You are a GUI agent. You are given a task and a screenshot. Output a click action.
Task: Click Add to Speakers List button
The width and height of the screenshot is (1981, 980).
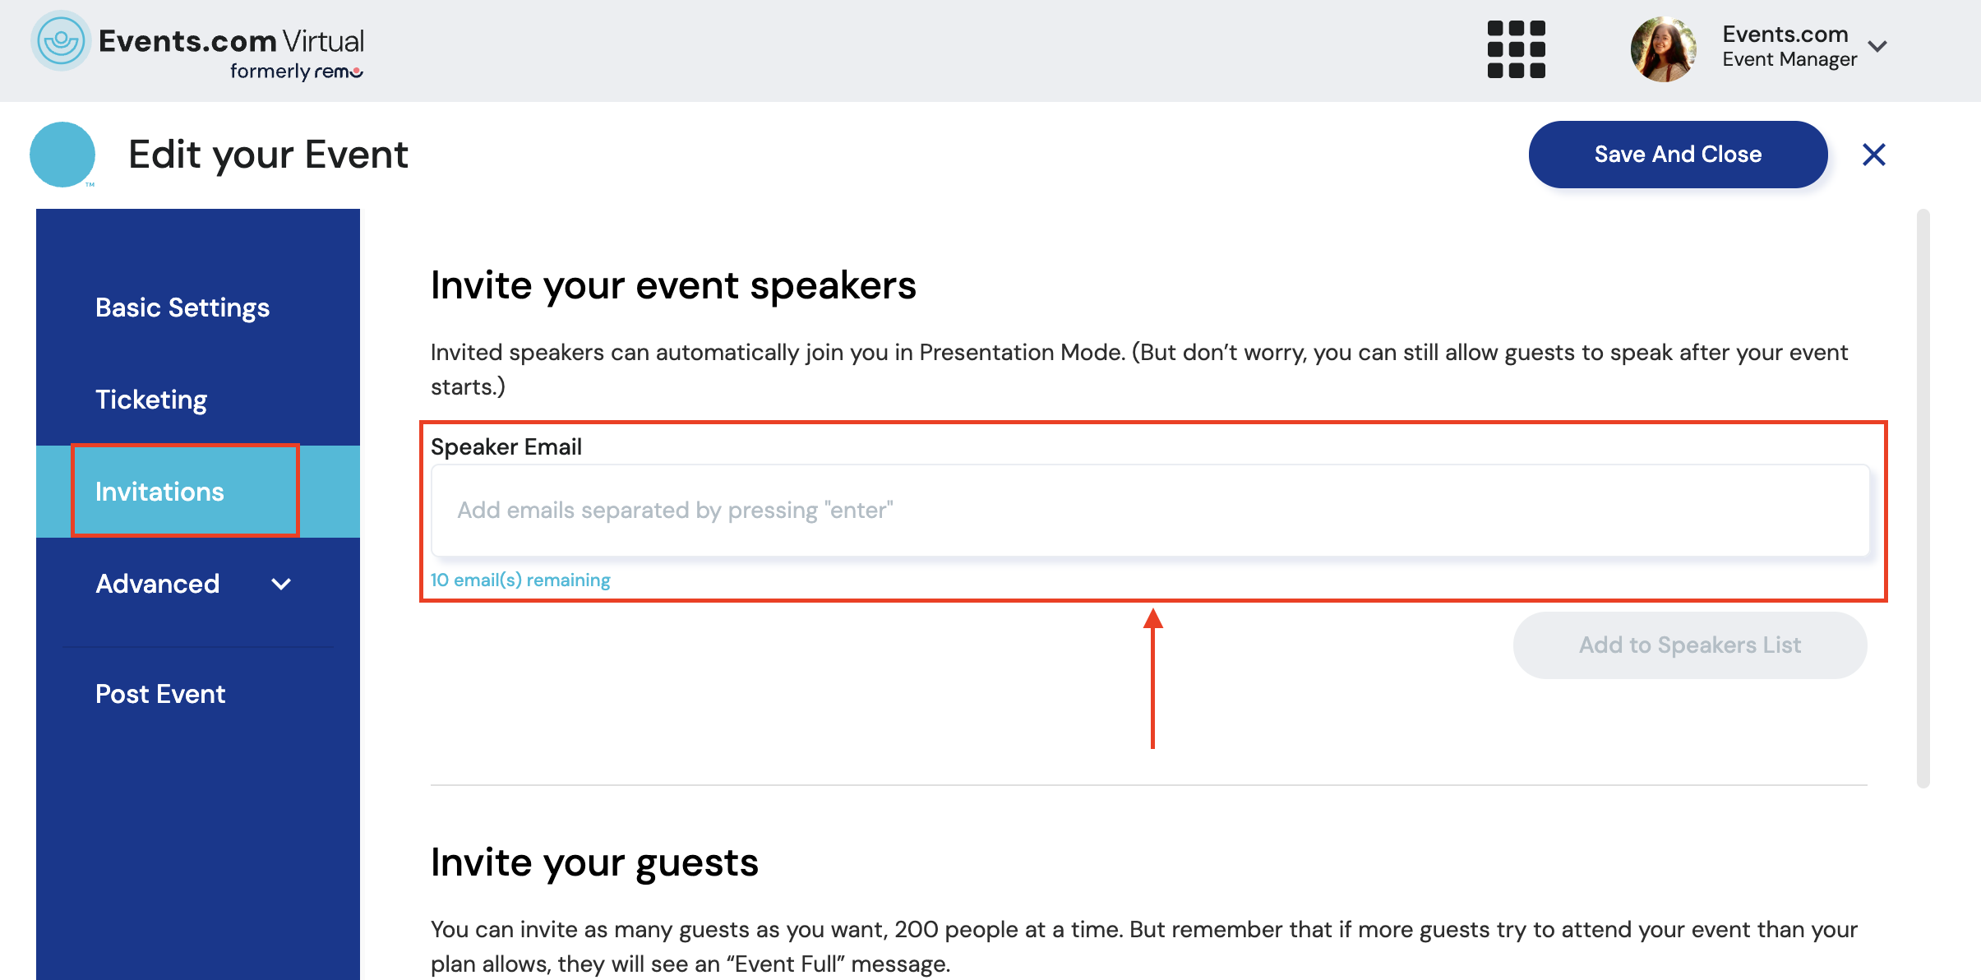[x=1689, y=645]
